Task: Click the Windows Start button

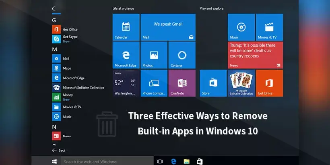Action: tap(54, 161)
